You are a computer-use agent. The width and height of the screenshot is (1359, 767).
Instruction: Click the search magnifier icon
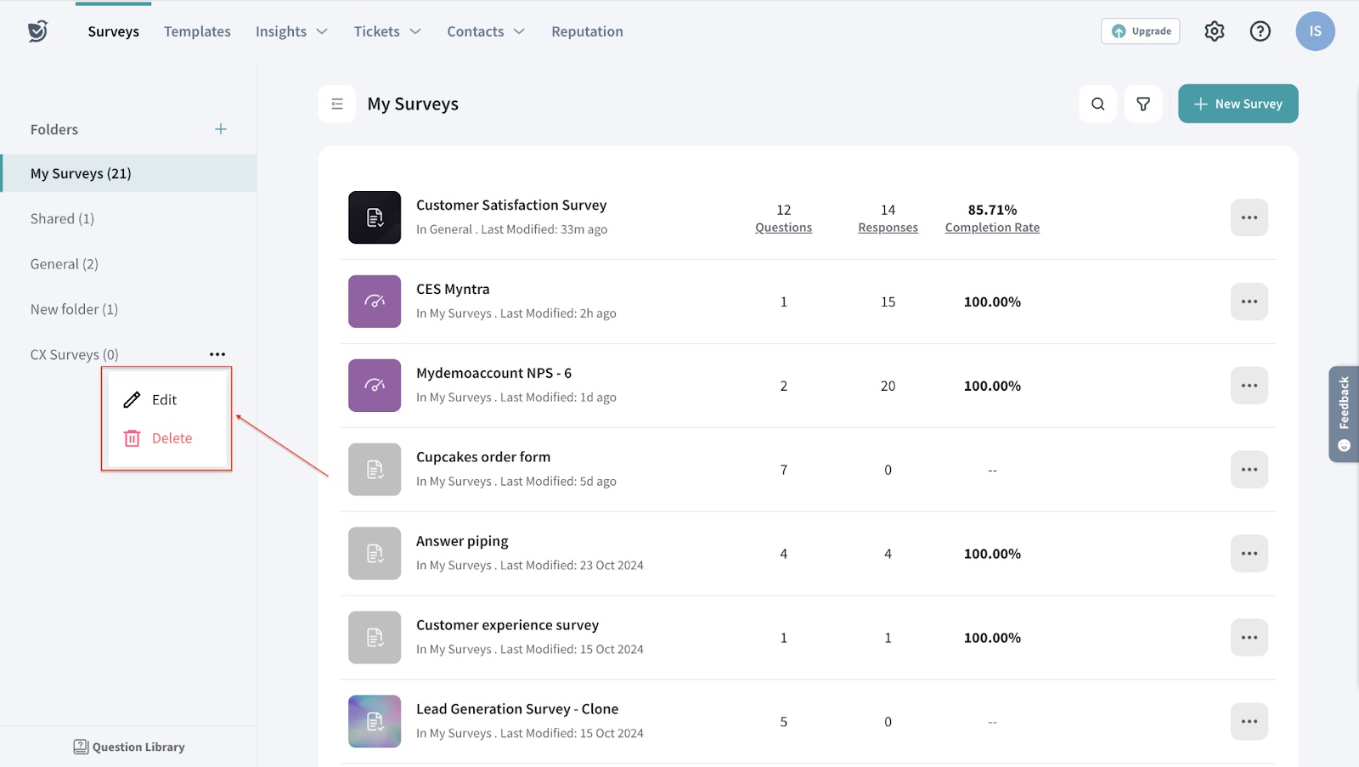click(1097, 104)
